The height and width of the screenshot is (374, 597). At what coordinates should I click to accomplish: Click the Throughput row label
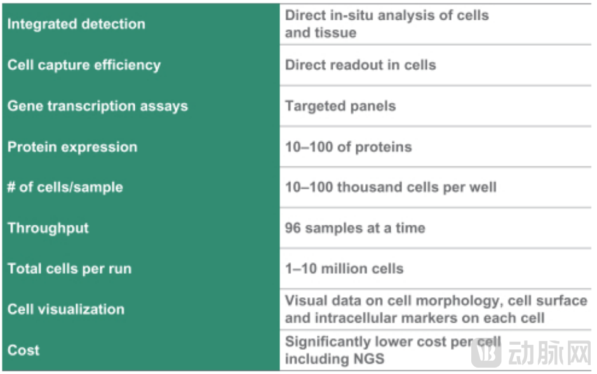[x=48, y=228]
